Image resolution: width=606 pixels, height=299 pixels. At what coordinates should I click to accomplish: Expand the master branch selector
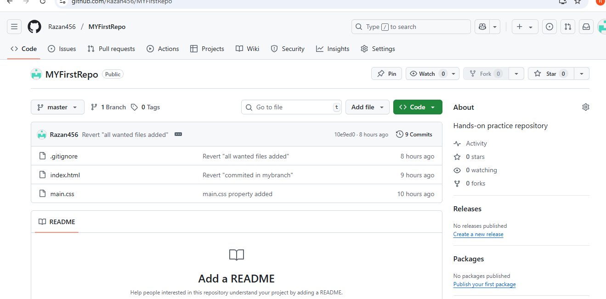tap(57, 107)
